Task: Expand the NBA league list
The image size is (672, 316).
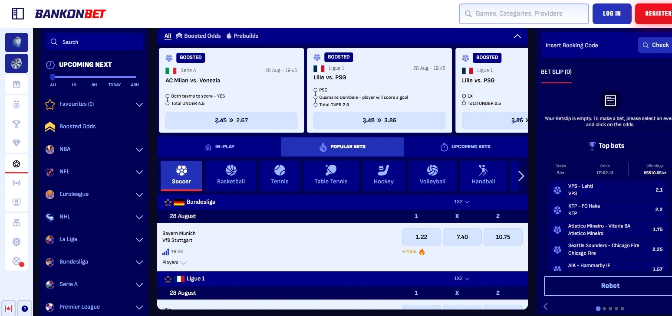Action: pyautogui.click(x=139, y=150)
